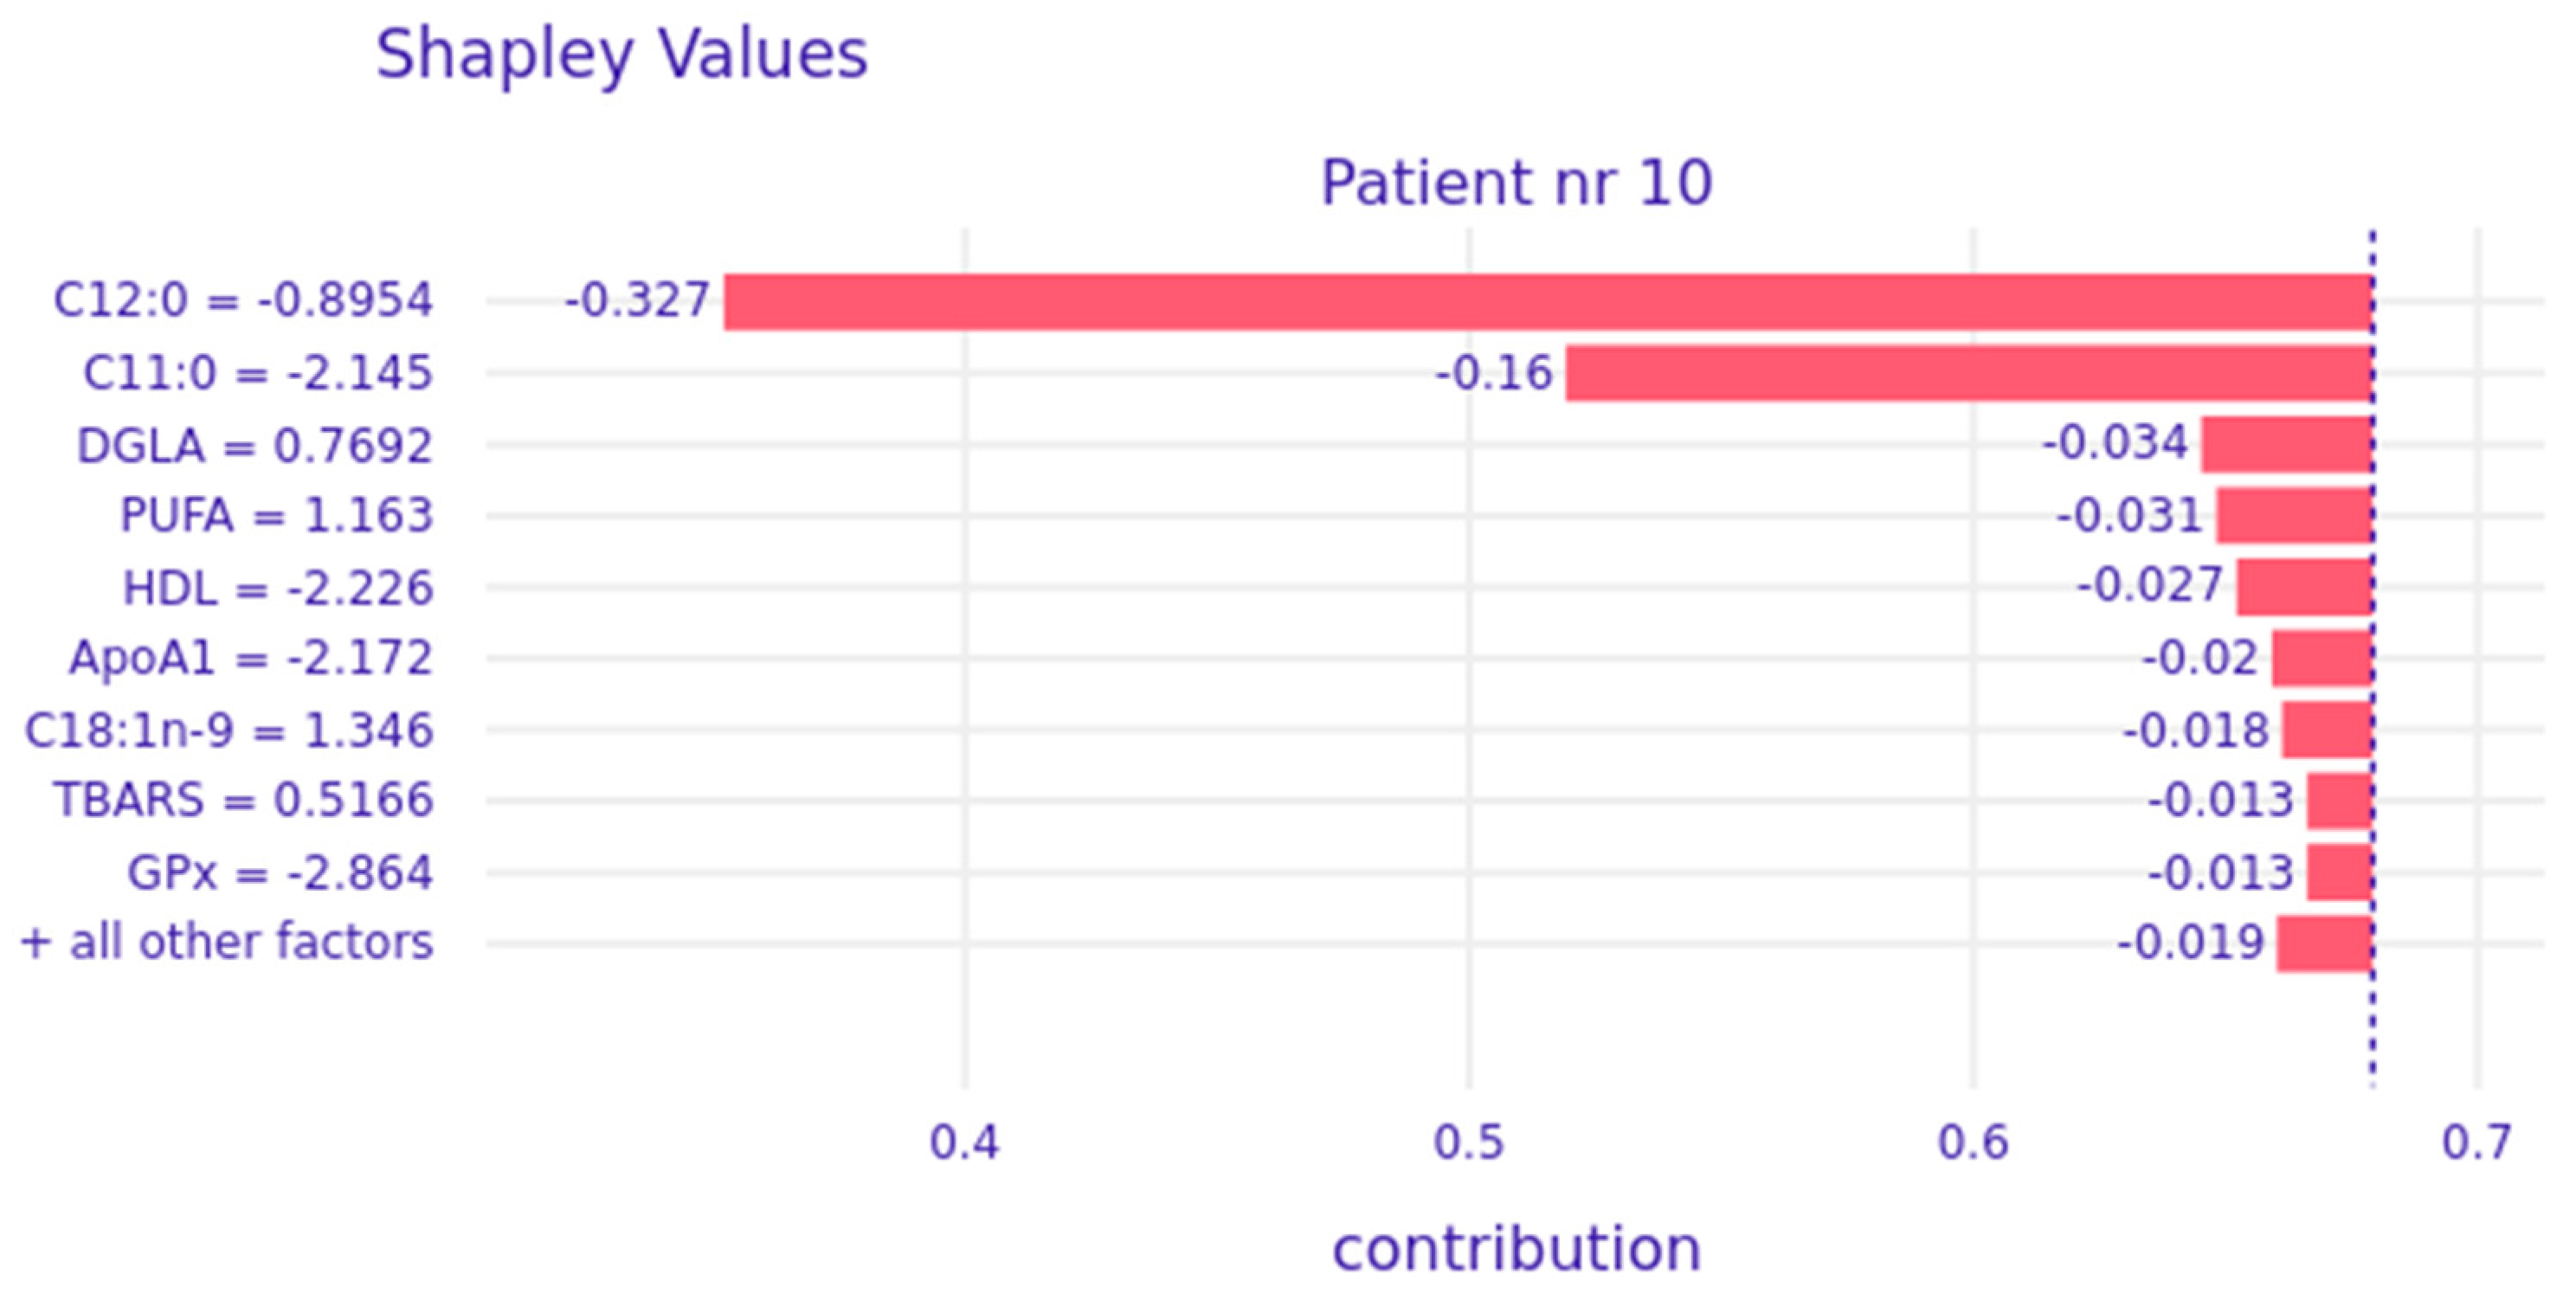The width and height of the screenshot is (2576, 1300).
Task: Click the C12:0 = -0.8954 axis label
Action: point(243,300)
